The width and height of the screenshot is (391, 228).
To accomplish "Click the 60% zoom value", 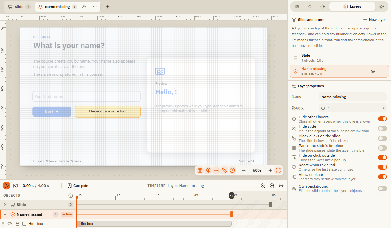I will click(257, 170).
